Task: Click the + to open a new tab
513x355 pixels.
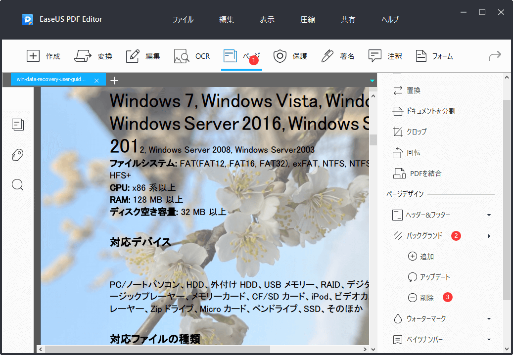Action: coord(114,80)
